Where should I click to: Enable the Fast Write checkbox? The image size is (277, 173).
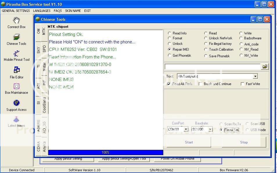pos(242,84)
